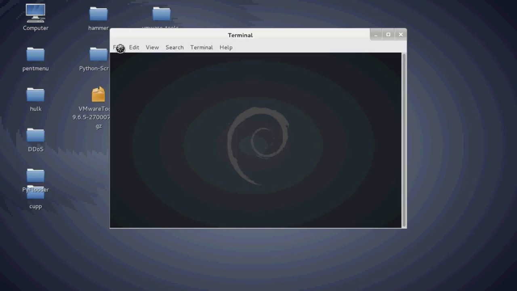Open the Search menu in Terminal
517x291 pixels.
coord(174,47)
